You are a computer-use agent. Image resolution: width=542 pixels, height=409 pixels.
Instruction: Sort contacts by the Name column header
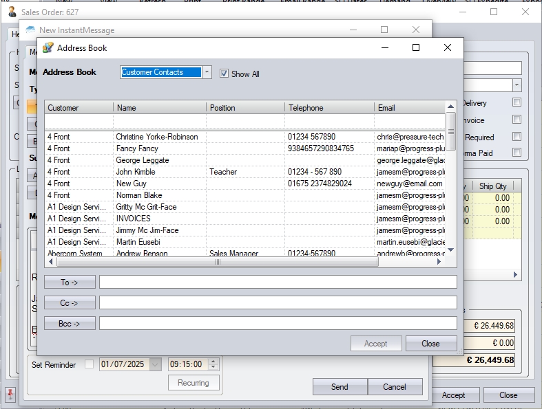[160, 108]
